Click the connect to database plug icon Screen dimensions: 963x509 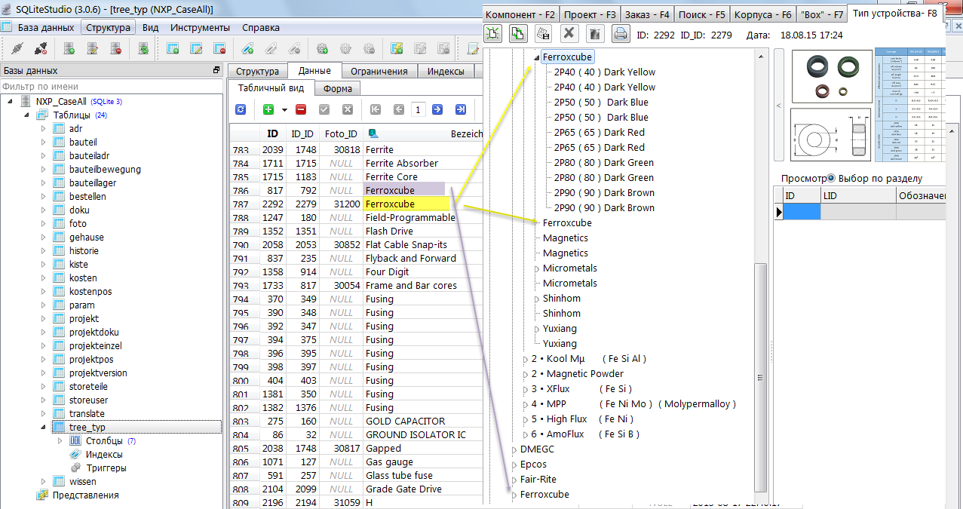coord(17,49)
